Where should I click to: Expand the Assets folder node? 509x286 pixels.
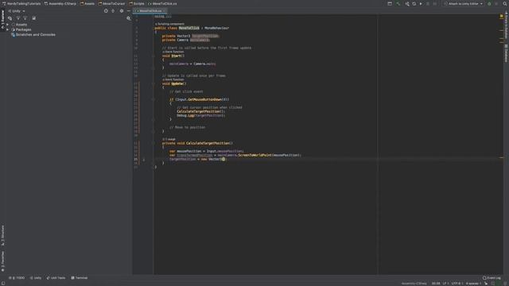(7, 25)
